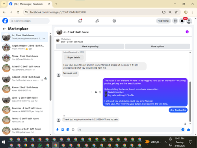The width and height of the screenshot is (197, 148).
Task: Open the Facebook menu grid icon
Action: [175, 21]
